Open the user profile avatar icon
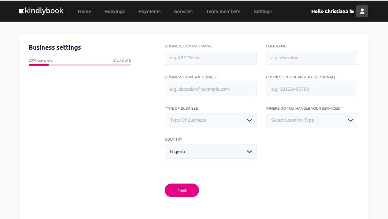388x219 pixels. point(362,11)
